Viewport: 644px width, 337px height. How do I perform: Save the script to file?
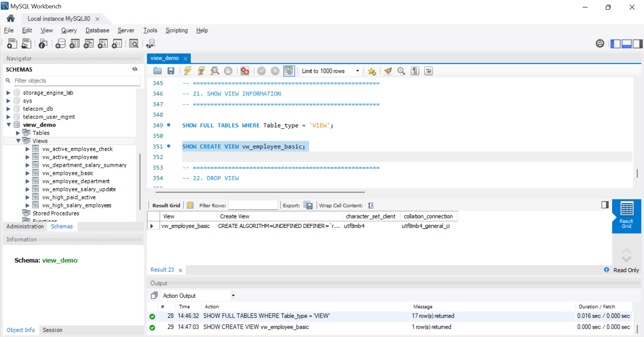point(171,71)
